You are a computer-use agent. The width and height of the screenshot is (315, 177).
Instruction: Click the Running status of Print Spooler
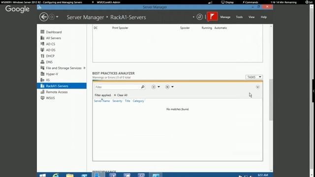(x=207, y=28)
